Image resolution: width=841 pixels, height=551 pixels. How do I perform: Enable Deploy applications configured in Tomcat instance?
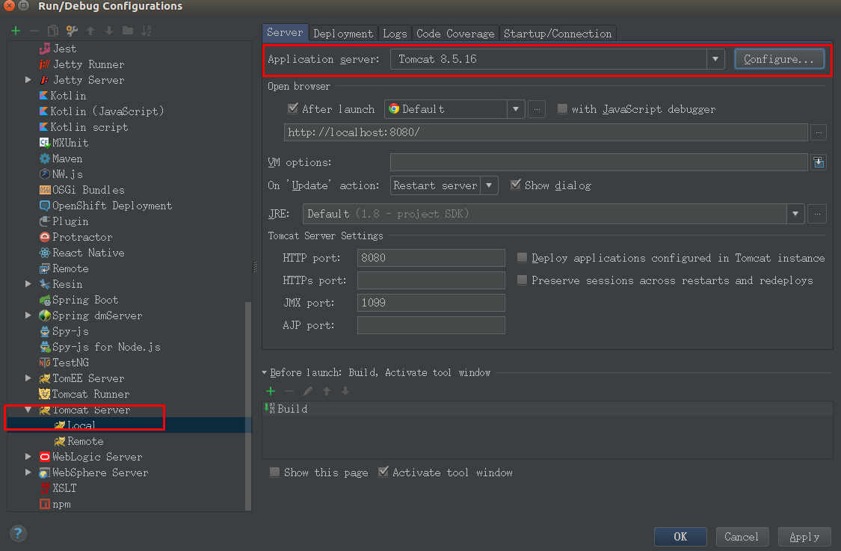click(522, 257)
